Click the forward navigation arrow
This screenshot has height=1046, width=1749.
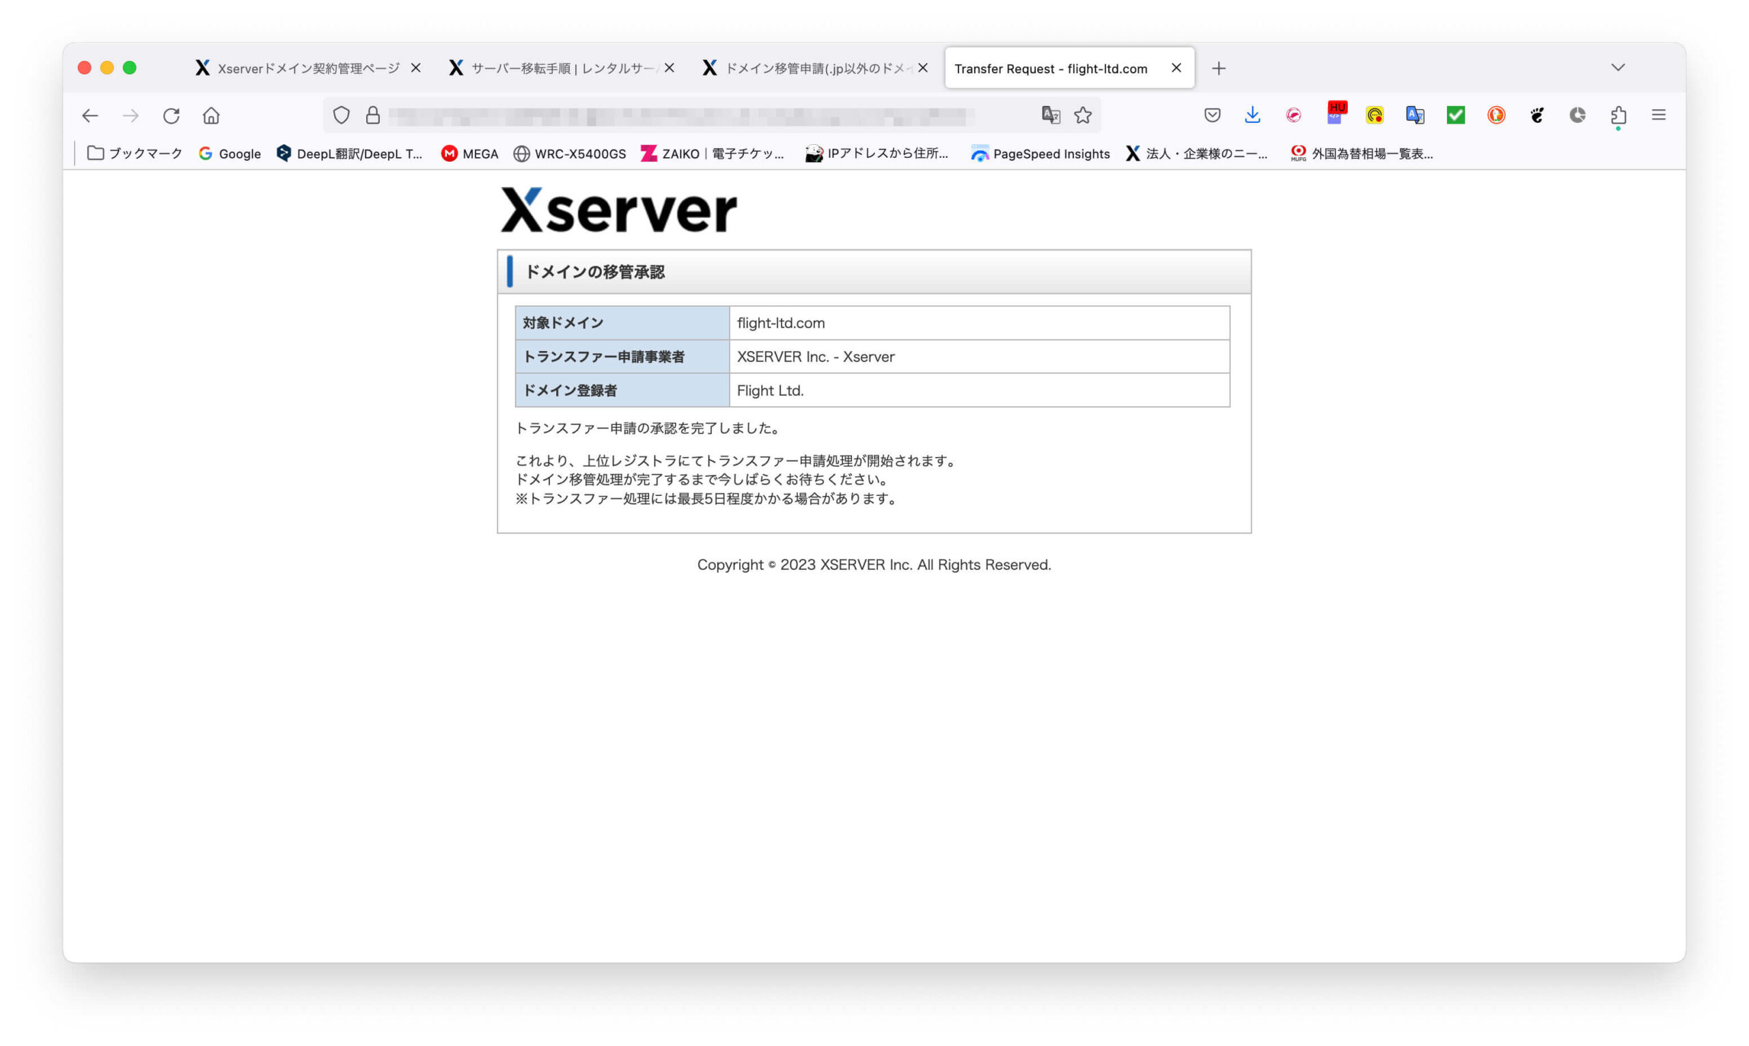click(x=130, y=115)
